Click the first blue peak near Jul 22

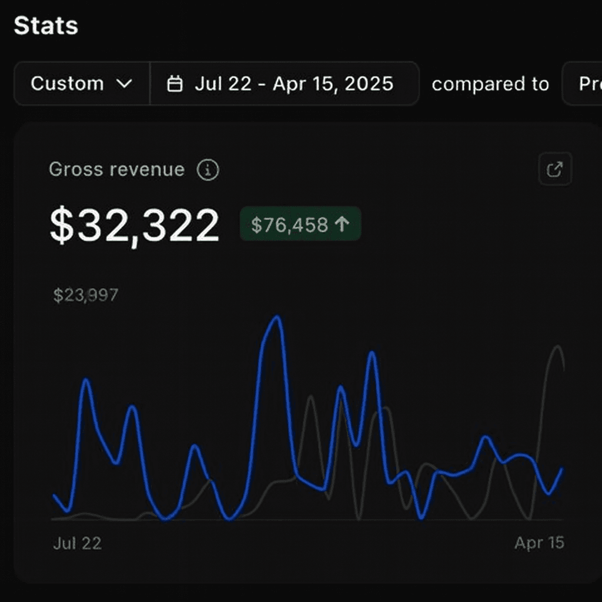(x=87, y=380)
